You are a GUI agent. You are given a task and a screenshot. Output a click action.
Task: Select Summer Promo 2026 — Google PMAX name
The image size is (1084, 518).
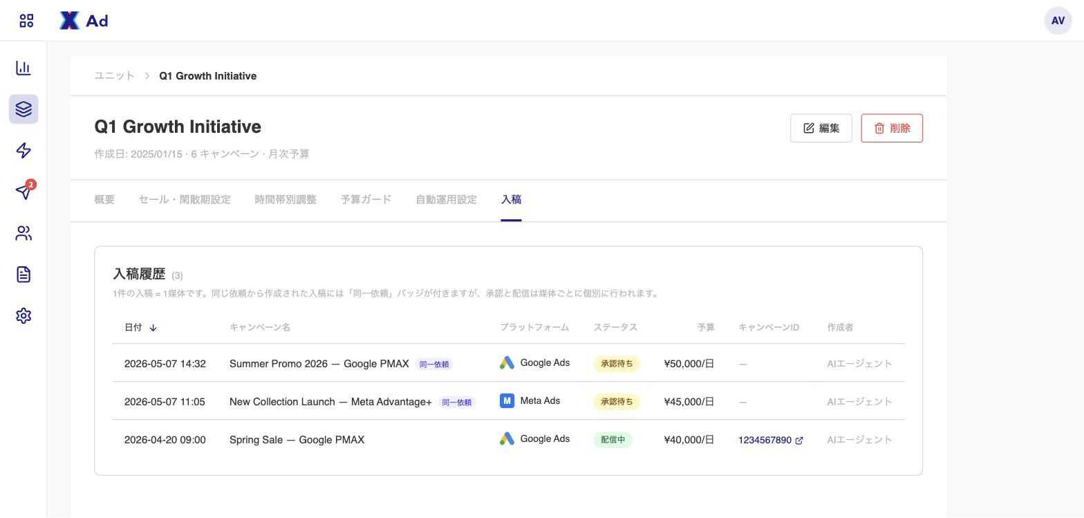[319, 364]
